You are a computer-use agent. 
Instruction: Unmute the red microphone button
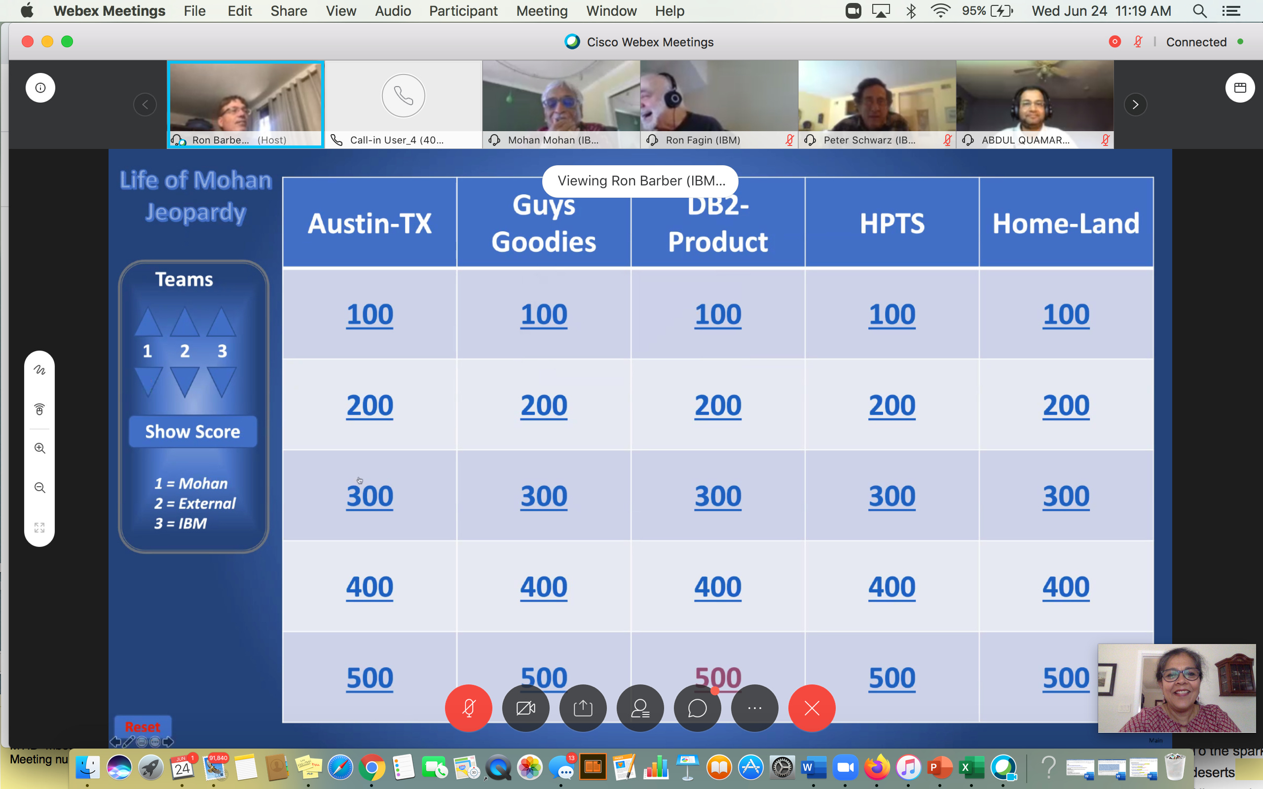(x=468, y=708)
